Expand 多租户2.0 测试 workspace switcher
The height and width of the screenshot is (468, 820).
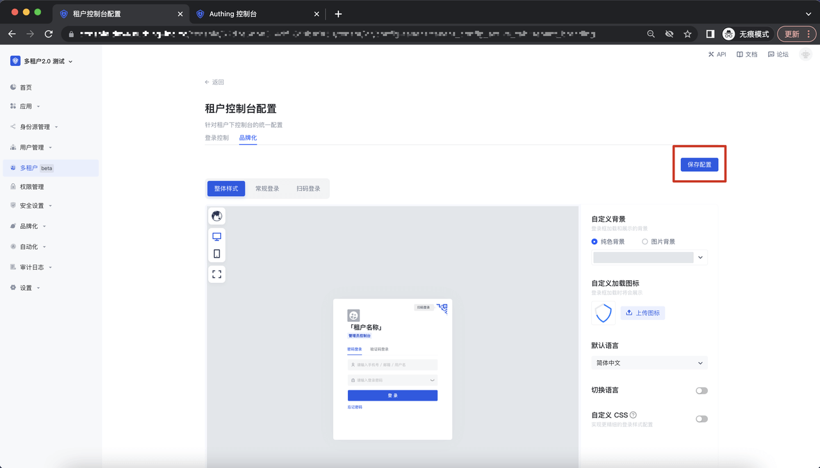pyautogui.click(x=42, y=62)
